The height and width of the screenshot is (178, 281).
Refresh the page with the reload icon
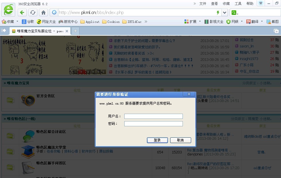pos(33,13)
